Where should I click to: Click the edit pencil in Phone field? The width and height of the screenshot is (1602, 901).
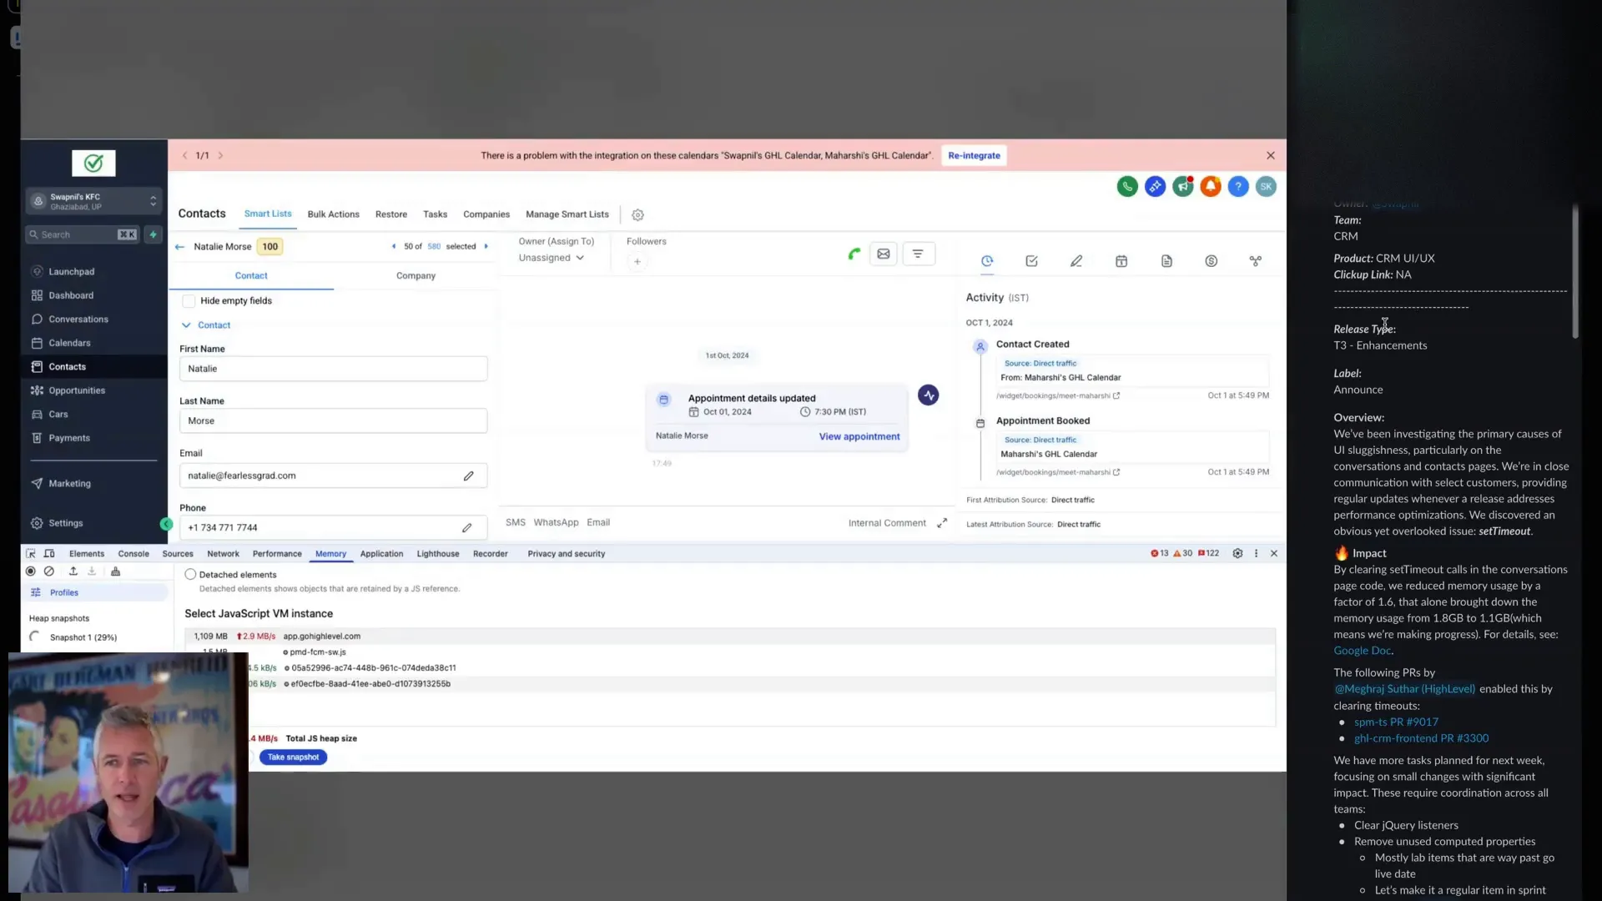[467, 528]
